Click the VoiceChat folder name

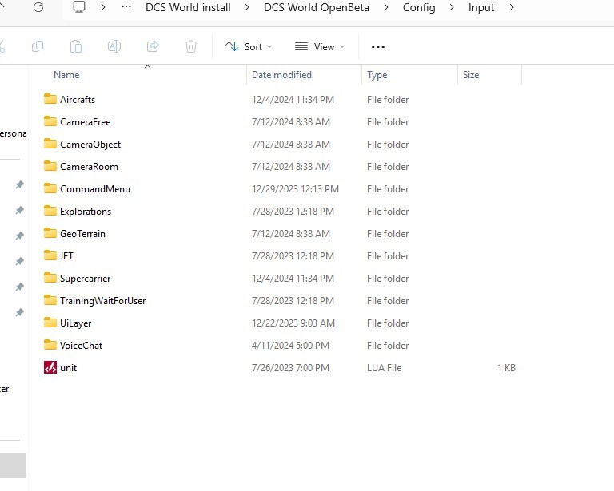pos(81,345)
